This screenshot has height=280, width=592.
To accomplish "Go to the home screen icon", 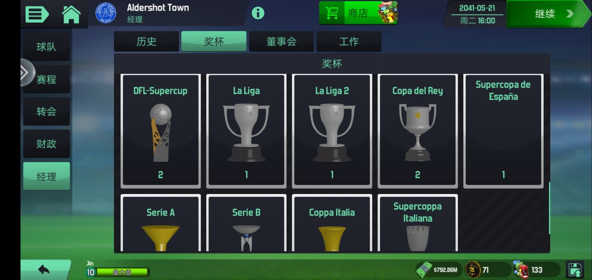I will (x=71, y=14).
